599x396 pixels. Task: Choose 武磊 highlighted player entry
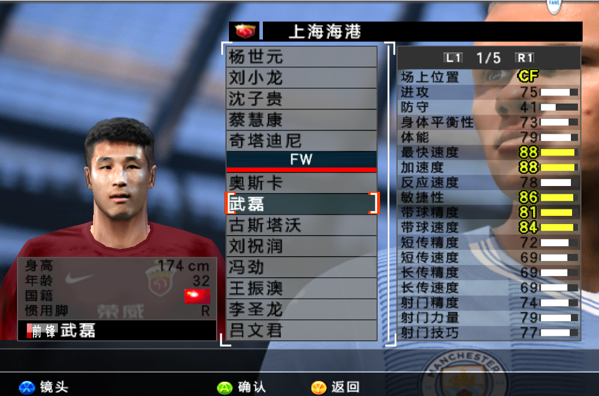[302, 204]
